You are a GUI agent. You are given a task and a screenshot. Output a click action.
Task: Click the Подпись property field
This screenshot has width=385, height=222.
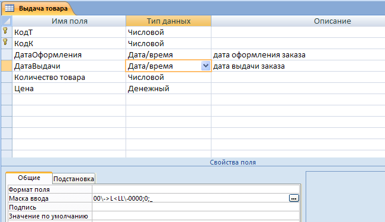(x=195, y=207)
